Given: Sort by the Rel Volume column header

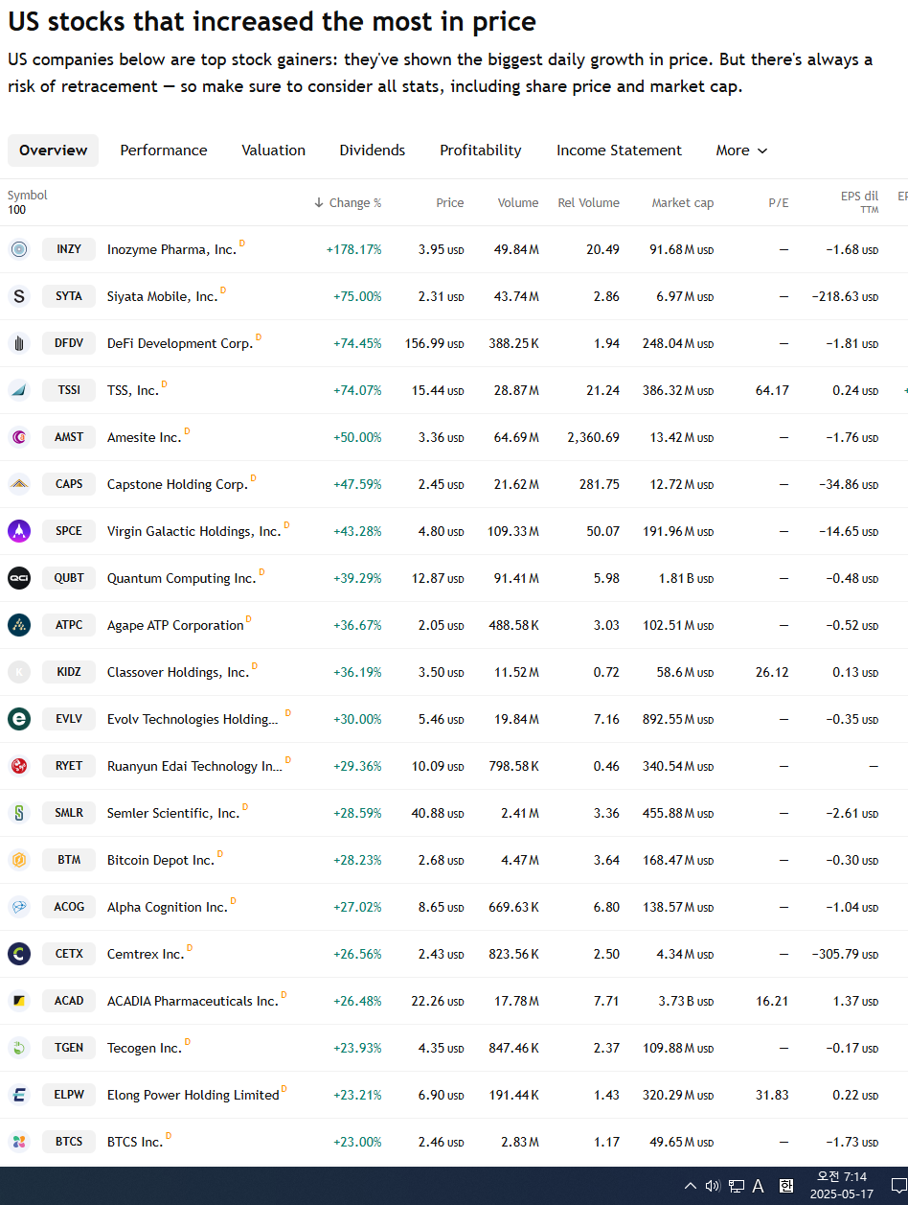Looking at the screenshot, I should pos(588,203).
